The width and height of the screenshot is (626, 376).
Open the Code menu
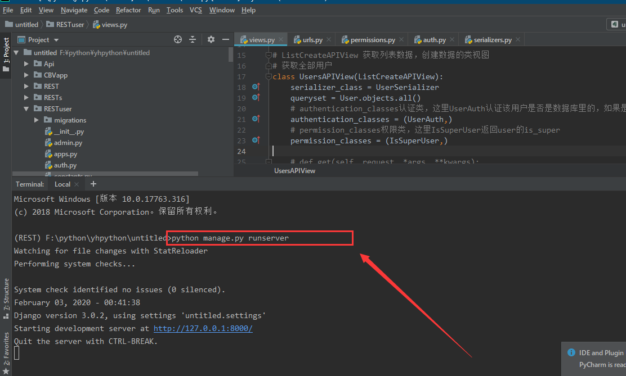(x=101, y=10)
